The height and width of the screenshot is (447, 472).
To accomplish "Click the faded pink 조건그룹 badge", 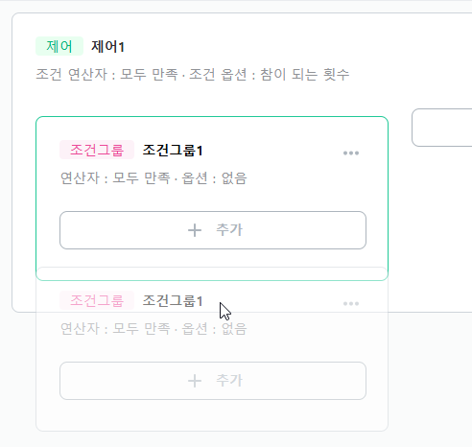I will click(x=97, y=300).
